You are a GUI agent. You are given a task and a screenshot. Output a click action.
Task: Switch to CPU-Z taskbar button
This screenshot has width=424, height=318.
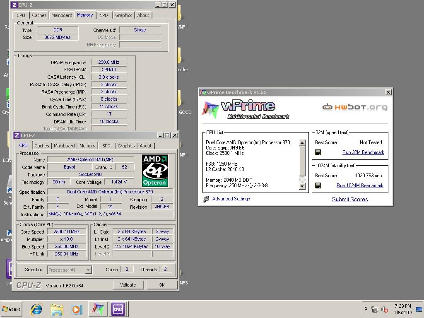coord(118,309)
